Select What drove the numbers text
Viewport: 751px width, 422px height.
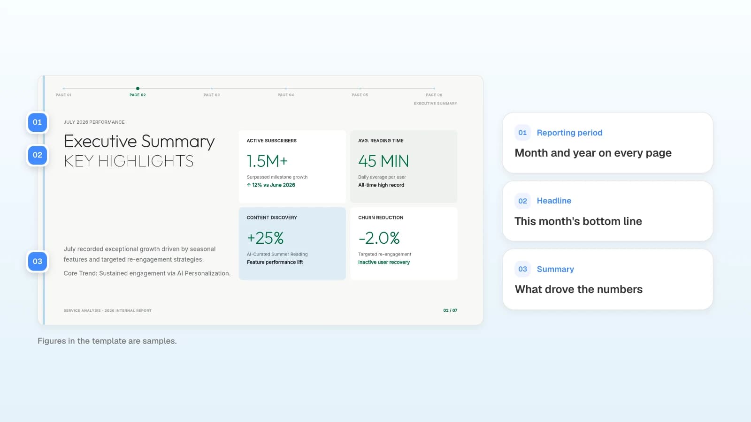579,289
